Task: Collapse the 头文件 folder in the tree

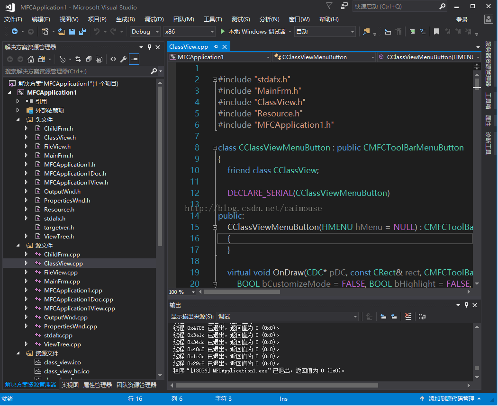Action: pos(18,120)
